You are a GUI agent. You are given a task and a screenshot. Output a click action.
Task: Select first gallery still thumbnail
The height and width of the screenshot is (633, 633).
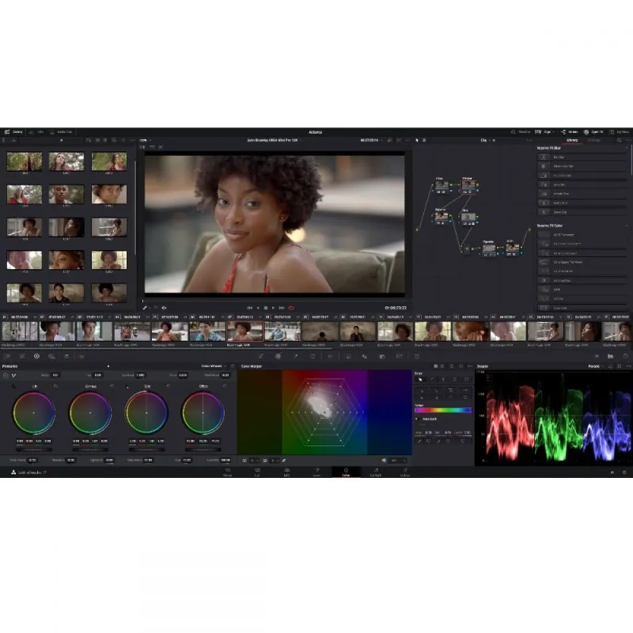click(24, 161)
